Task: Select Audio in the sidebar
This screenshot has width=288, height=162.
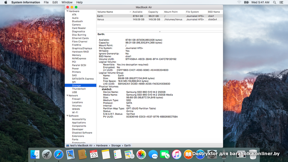Action: 75,18
